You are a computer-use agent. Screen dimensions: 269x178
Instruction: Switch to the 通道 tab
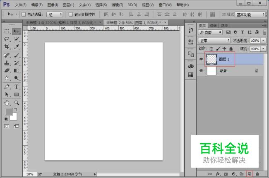click(213, 26)
